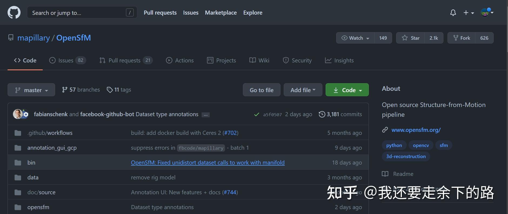The width and height of the screenshot is (508, 214).
Task: Open the mapillary owner link
Action: tap(34, 38)
